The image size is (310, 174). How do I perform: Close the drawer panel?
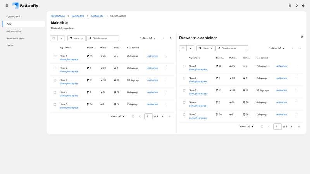pyautogui.click(x=302, y=37)
